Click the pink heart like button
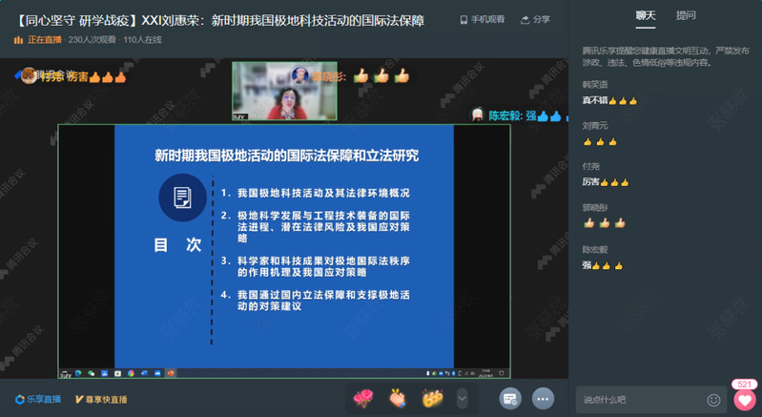 (x=744, y=399)
